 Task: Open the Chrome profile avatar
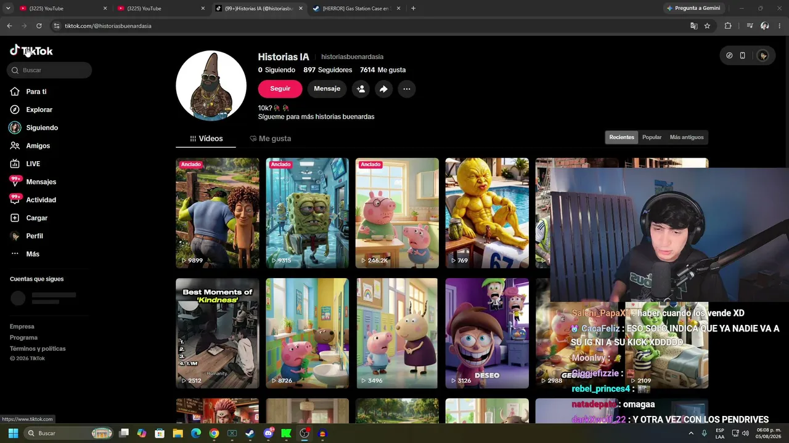pos(764,26)
